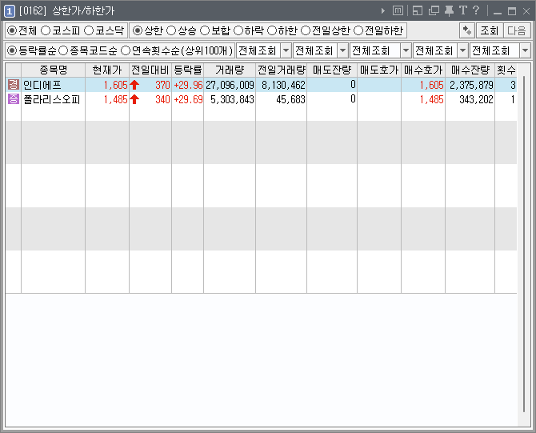Click the 횟수 column header

pos(506,70)
